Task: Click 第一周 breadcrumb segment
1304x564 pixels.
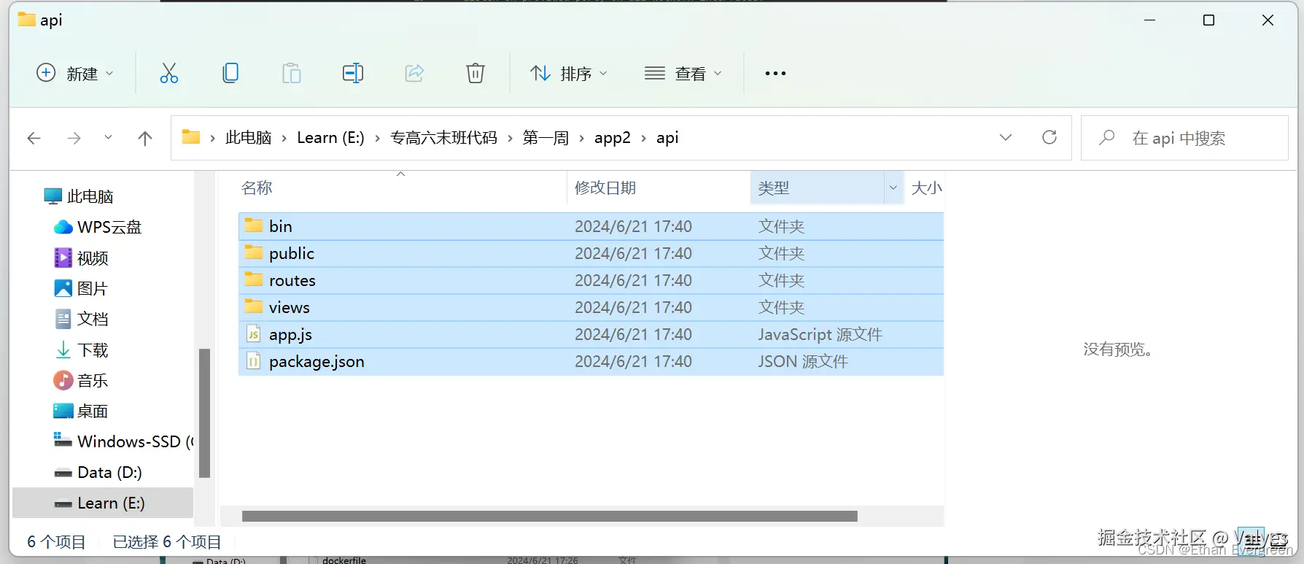Action: 546,138
